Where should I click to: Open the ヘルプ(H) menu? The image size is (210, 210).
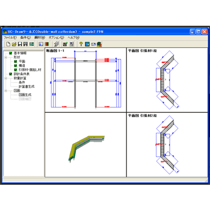tap(73, 37)
